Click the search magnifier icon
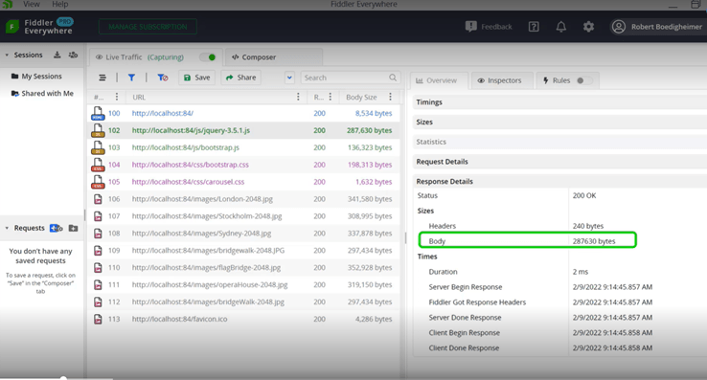 393,78
